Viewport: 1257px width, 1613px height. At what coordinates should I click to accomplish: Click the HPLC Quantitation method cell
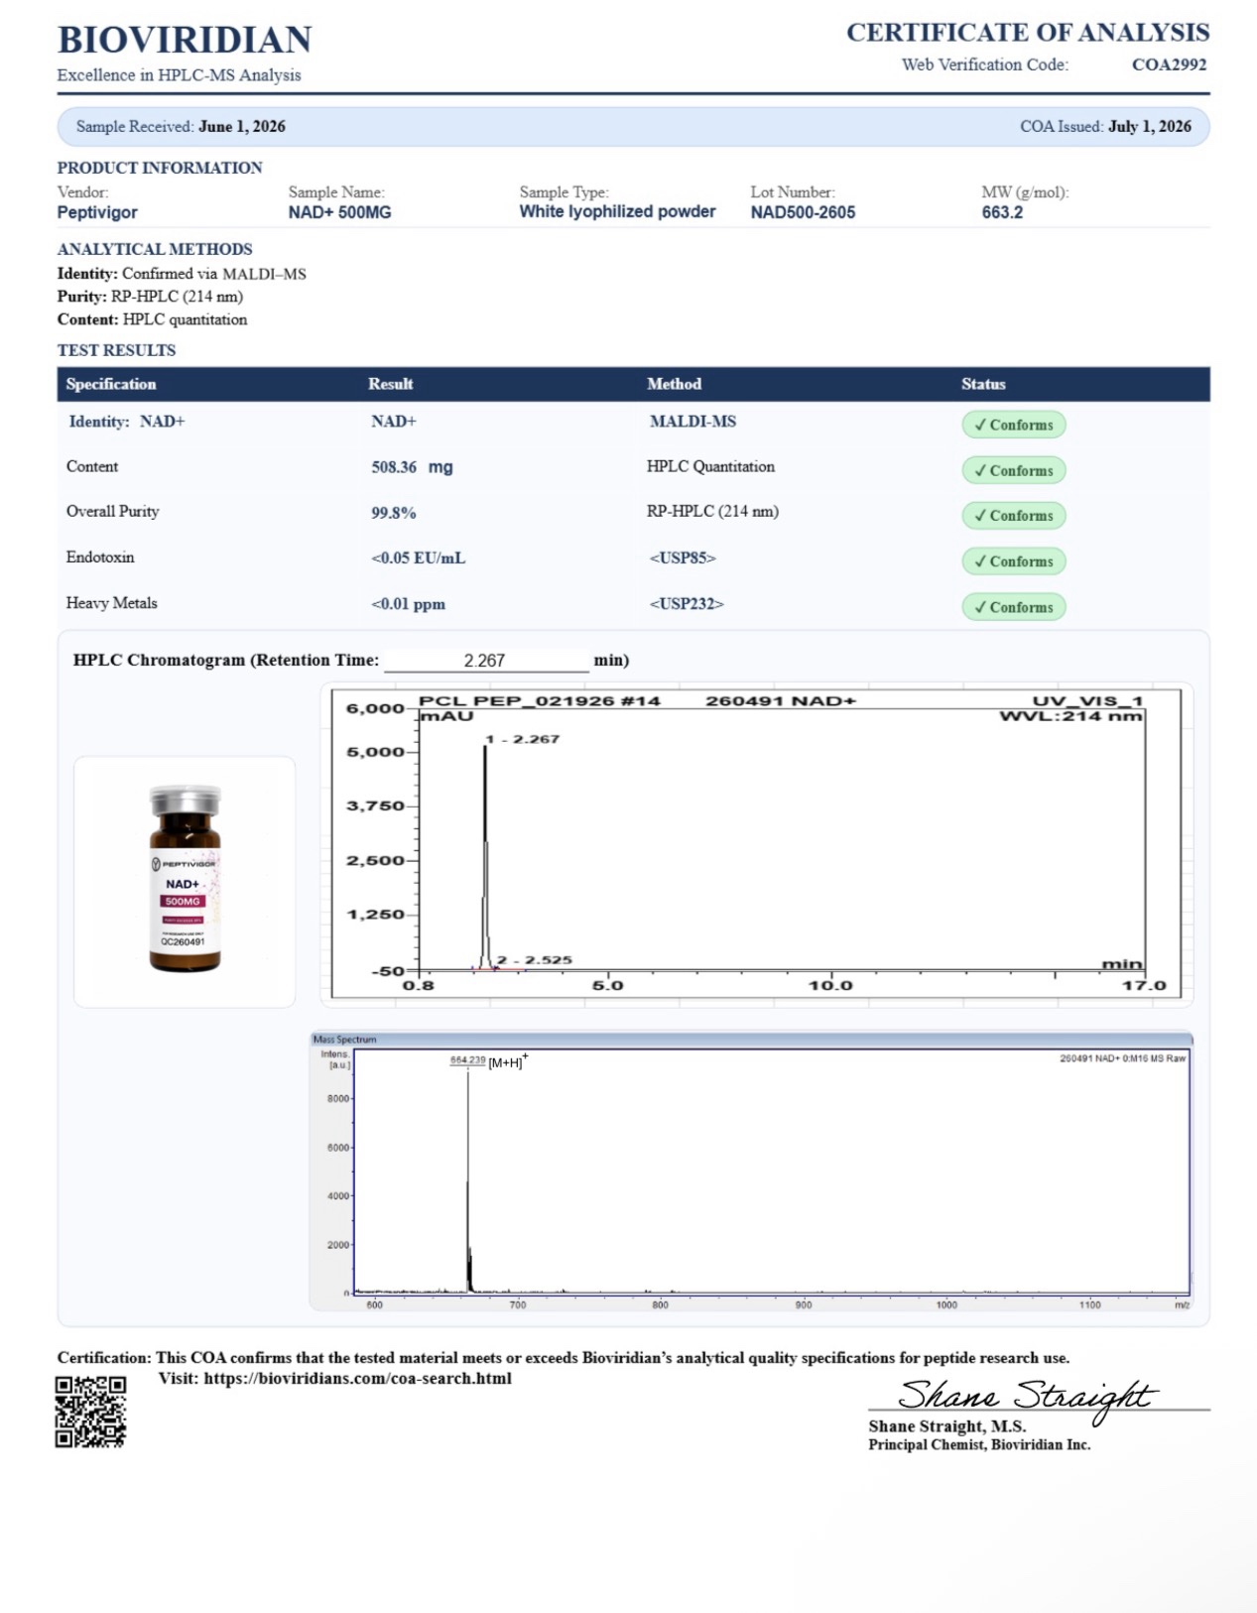[x=710, y=467]
